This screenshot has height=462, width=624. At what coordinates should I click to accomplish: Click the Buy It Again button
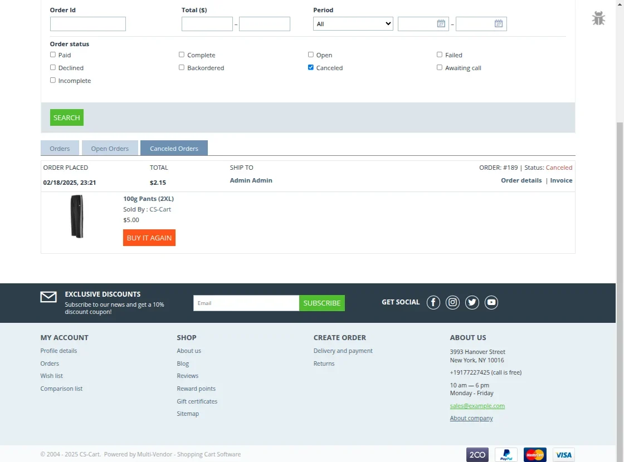[149, 238]
